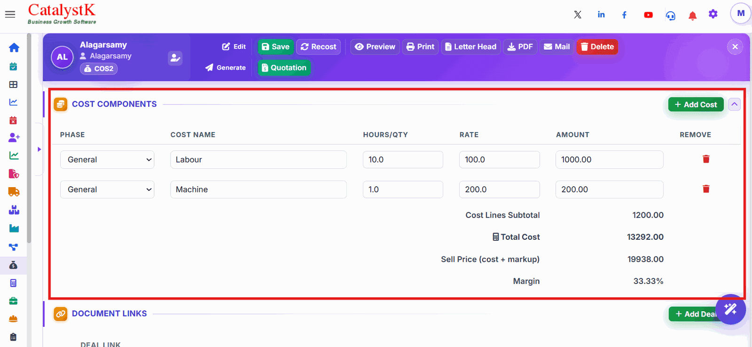Click the Recost button
This screenshot has width=752, height=347.
coord(318,47)
